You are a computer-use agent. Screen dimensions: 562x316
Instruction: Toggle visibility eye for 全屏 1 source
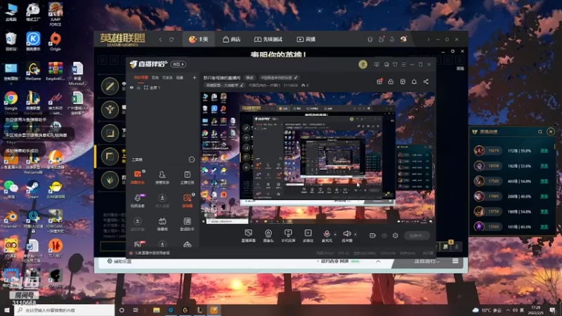[131, 87]
